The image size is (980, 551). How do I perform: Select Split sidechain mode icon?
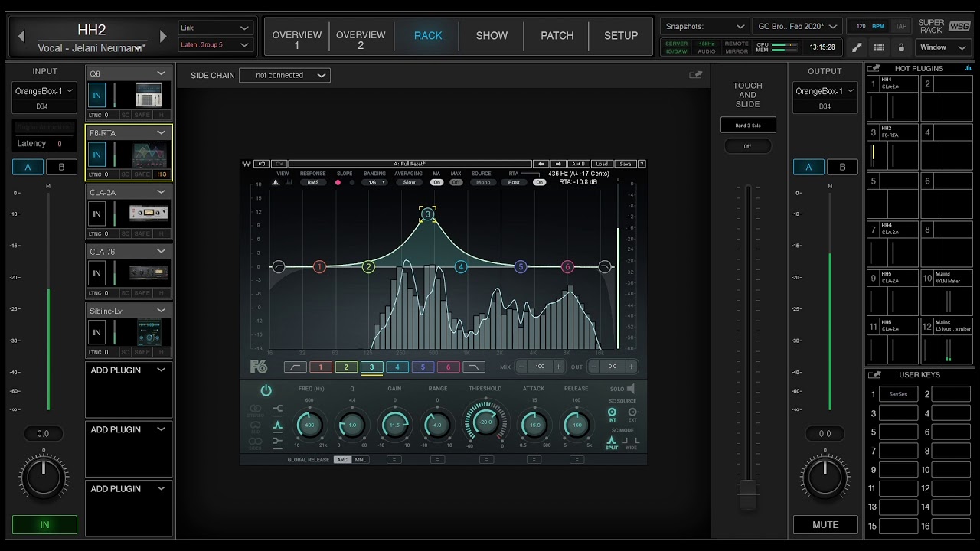612,442
